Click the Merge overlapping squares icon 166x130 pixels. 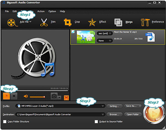pyautogui.click(x=118, y=22)
